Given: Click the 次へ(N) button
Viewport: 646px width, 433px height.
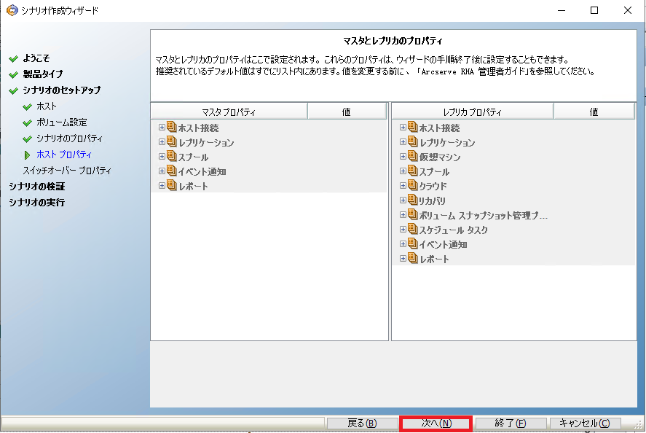Looking at the screenshot, I should [x=436, y=424].
